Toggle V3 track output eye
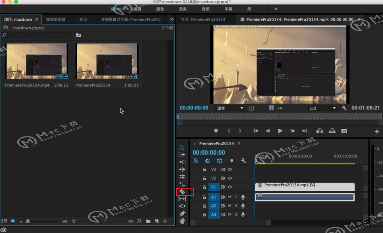The image size is (383, 233). click(230, 169)
